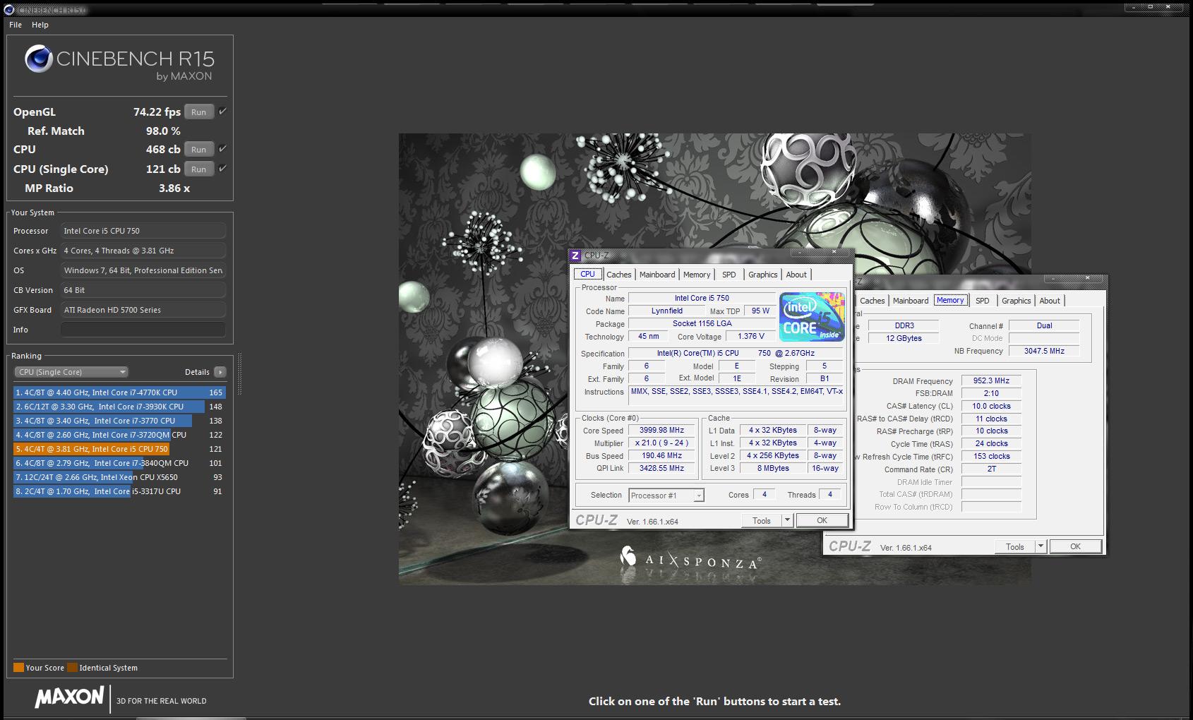Image resolution: width=1193 pixels, height=720 pixels.
Task: Select ranking entry Intel Core i7-3930K CPU
Action: point(119,407)
